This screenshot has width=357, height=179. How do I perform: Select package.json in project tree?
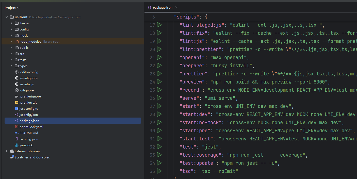(73, 121)
